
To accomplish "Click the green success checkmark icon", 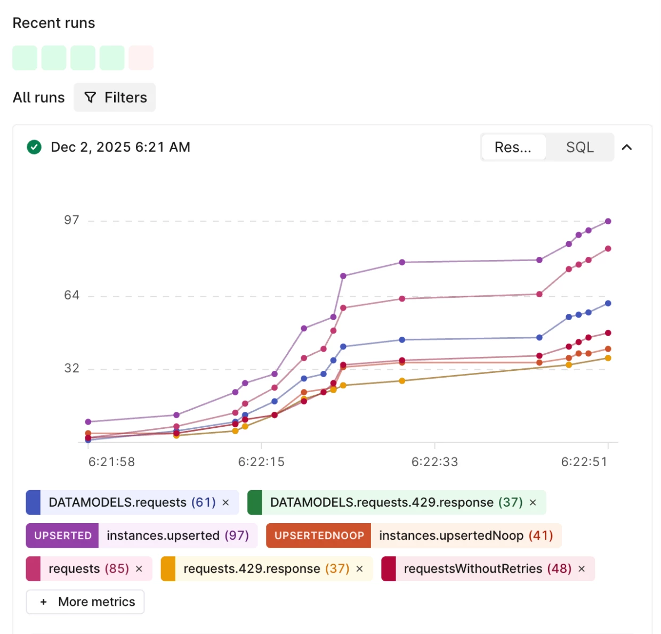I will point(34,147).
